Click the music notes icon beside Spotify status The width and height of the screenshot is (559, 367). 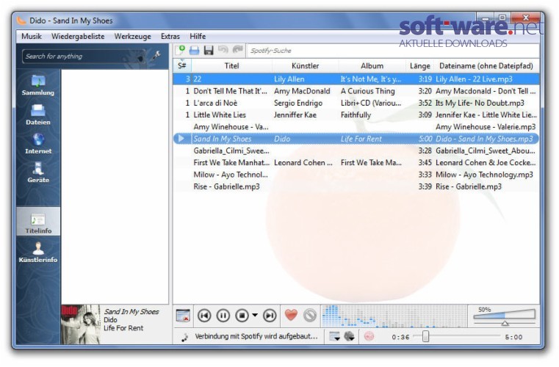tap(184, 337)
